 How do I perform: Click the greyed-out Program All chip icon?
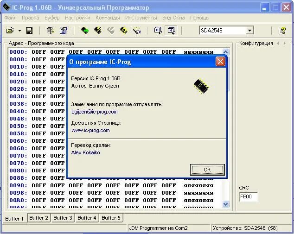coord(111,31)
